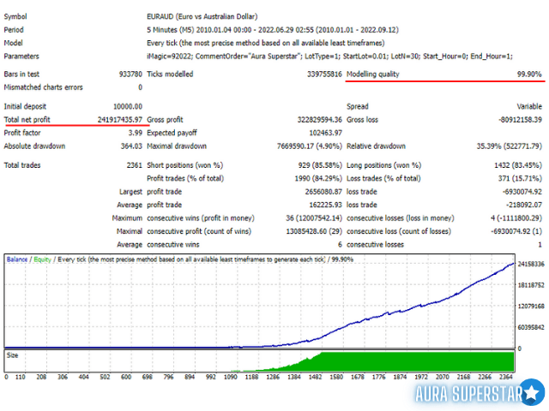The width and height of the screenshot is (549, 411).
Task: Click the Modelling quality 99.90% value
Action: point(529,74)
